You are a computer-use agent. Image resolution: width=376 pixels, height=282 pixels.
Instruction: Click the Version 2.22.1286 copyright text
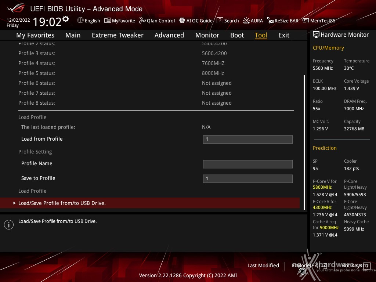pyautogui.click(x=188, y=275)
